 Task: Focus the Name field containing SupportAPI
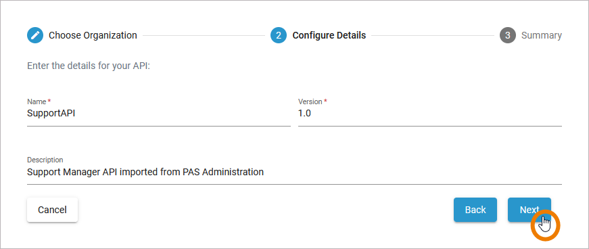158,114
